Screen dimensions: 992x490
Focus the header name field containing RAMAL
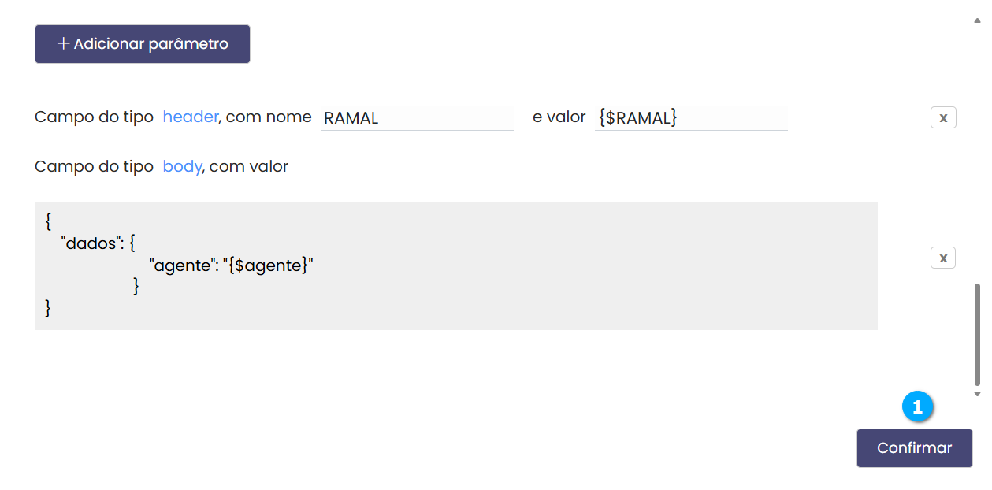pyautogui.click(x=416, y=118)
